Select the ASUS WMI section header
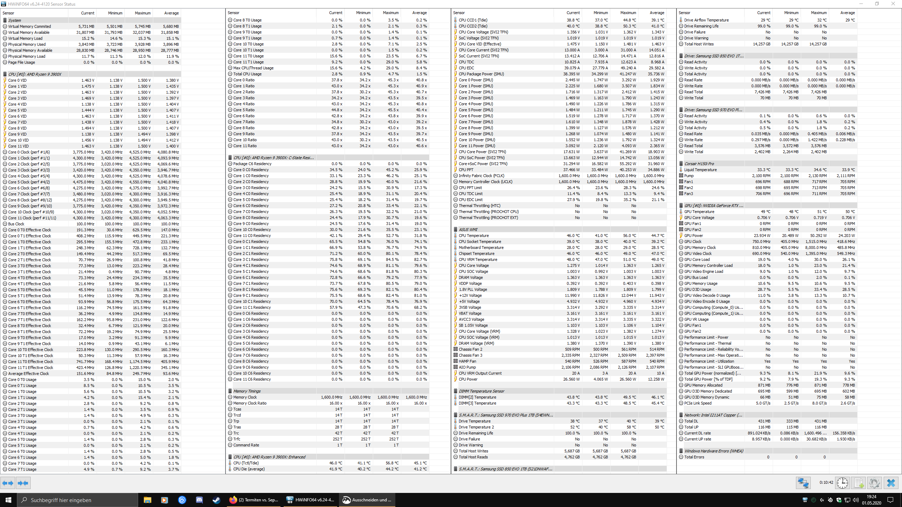Image resolution: width=902 pixels, height=507 pixels. [560, 230]
